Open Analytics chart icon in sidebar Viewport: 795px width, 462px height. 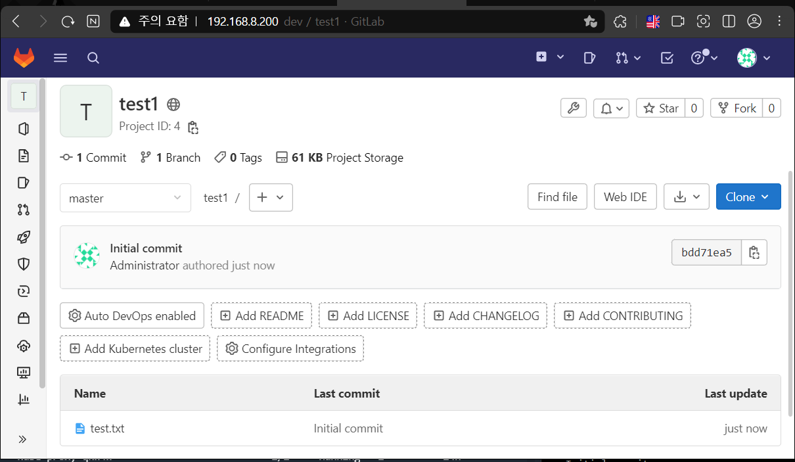point(24,400)
